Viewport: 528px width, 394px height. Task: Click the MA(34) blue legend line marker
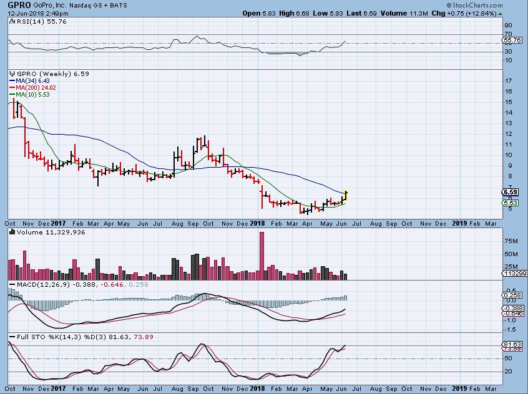[x=12, y=81]
